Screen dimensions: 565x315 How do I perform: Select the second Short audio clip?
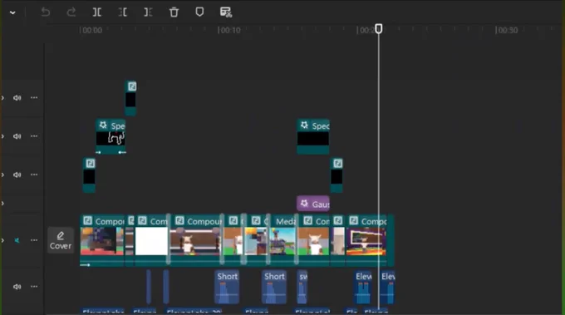point(274,287)
